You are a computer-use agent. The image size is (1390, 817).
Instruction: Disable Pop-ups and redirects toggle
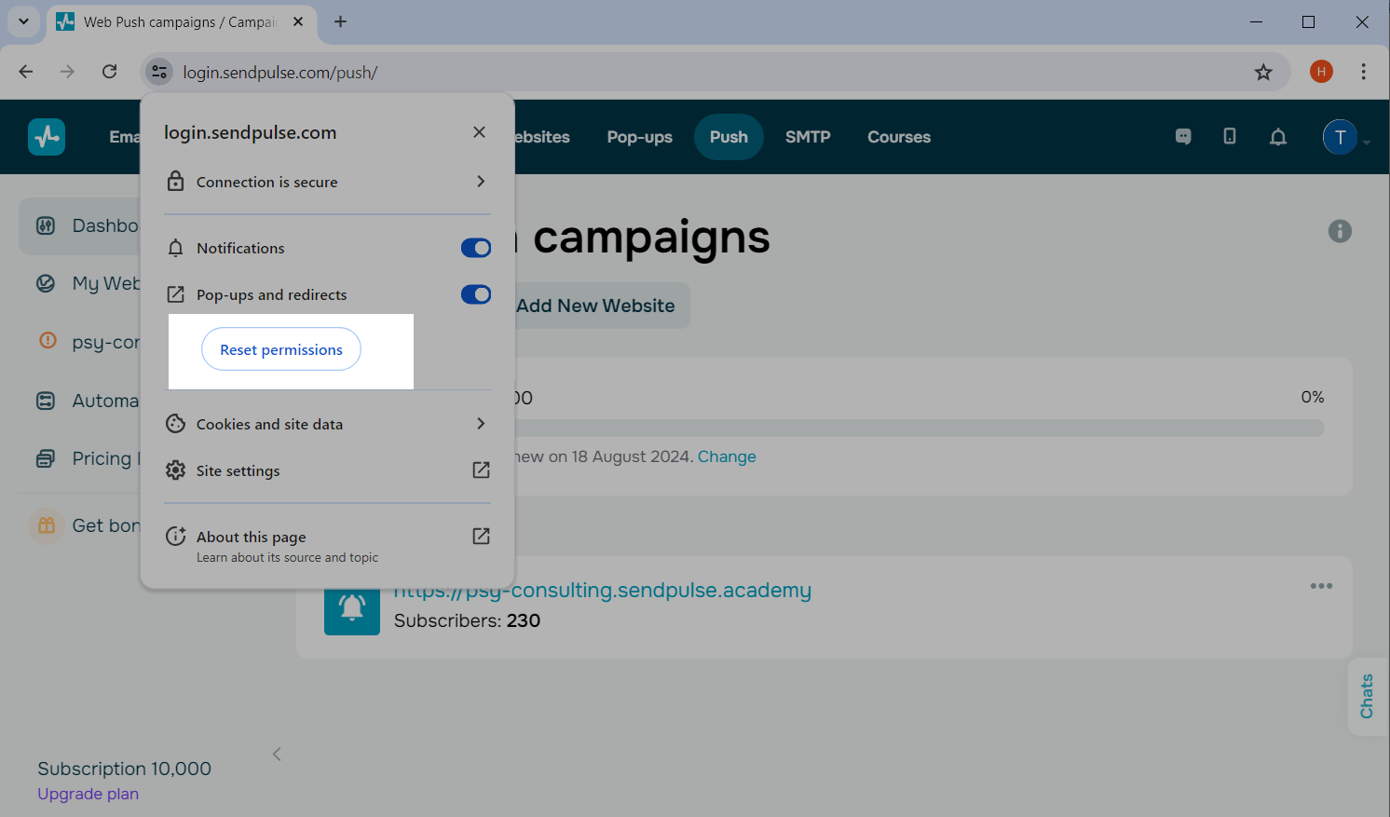(x=475, y=294)
